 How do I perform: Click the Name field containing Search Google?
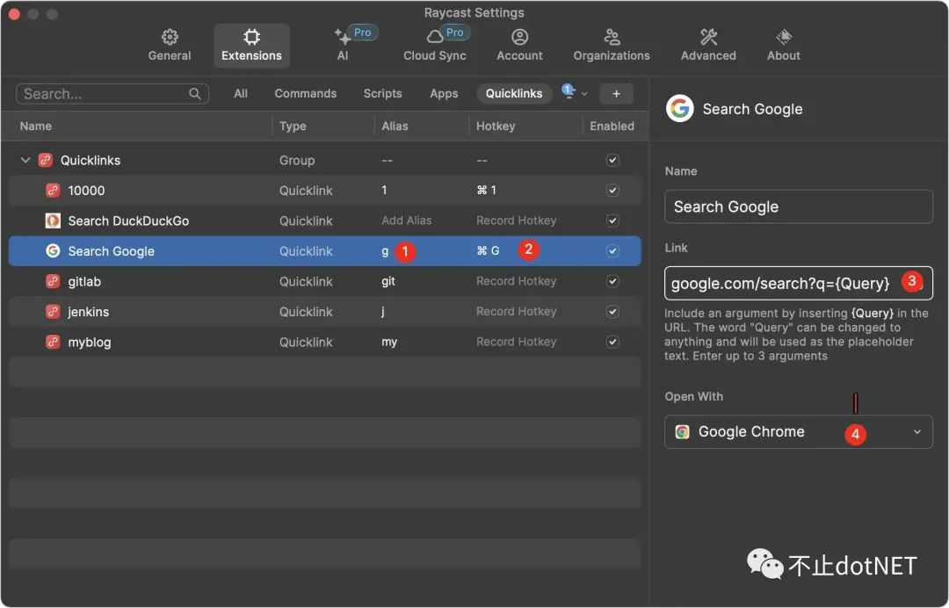[798, 206]
